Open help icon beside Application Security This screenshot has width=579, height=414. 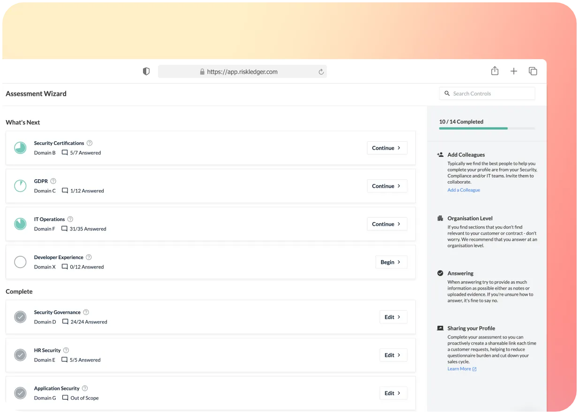click(85, 388)
